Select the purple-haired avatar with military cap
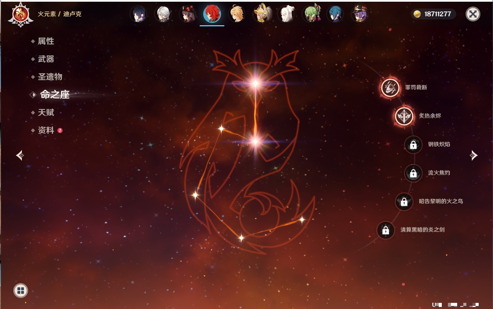Screen dimensions: 493x309 click(x=360, y=14)
